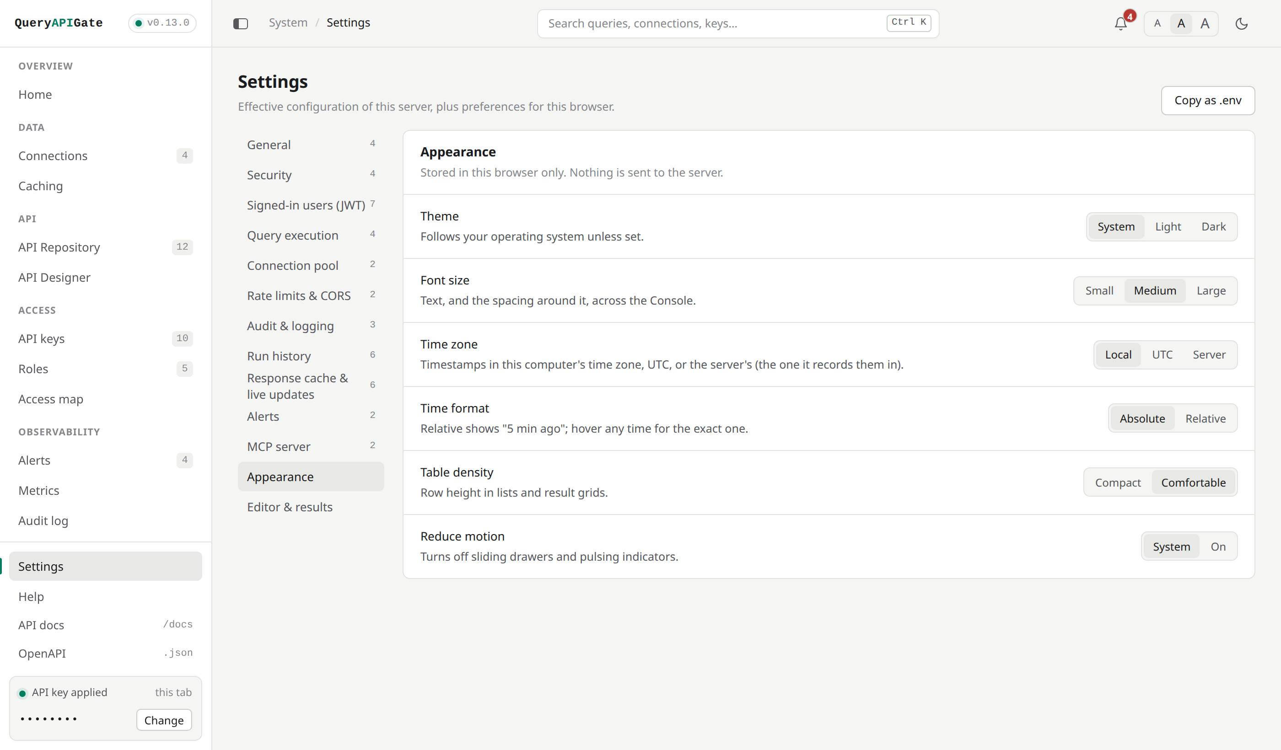Go to Connections in sidebar
Screen dimensions: 1281x750
tap(105, 155)
